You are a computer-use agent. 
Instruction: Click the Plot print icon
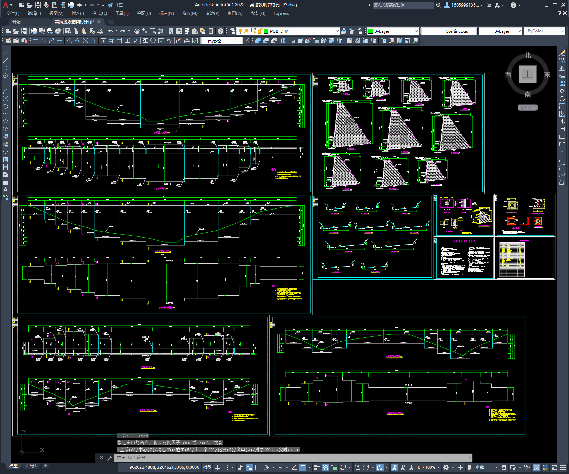(34, 31)
